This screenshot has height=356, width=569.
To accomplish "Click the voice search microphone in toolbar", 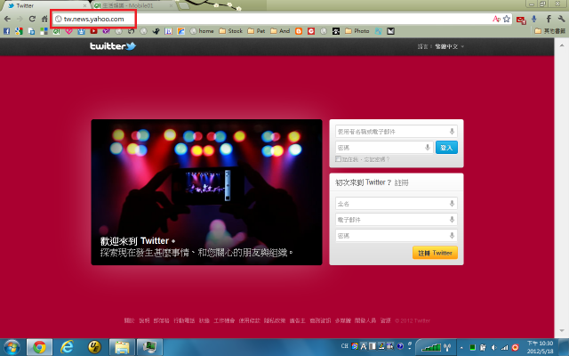I will pos(533,19).
